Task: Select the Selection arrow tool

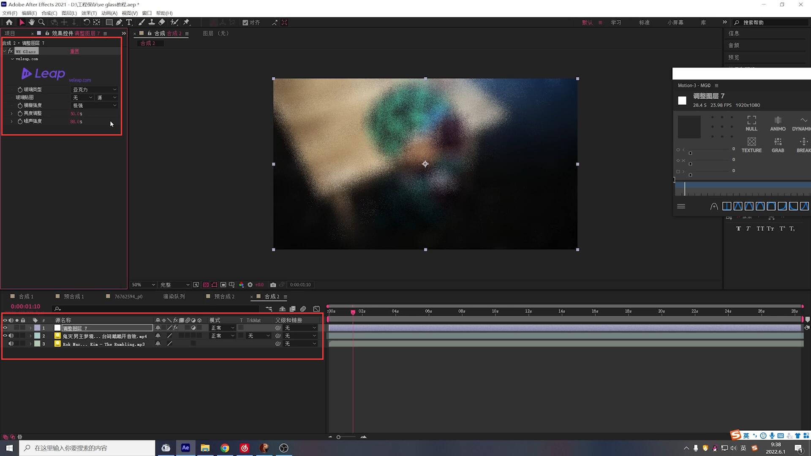Action: pos(22,22)
